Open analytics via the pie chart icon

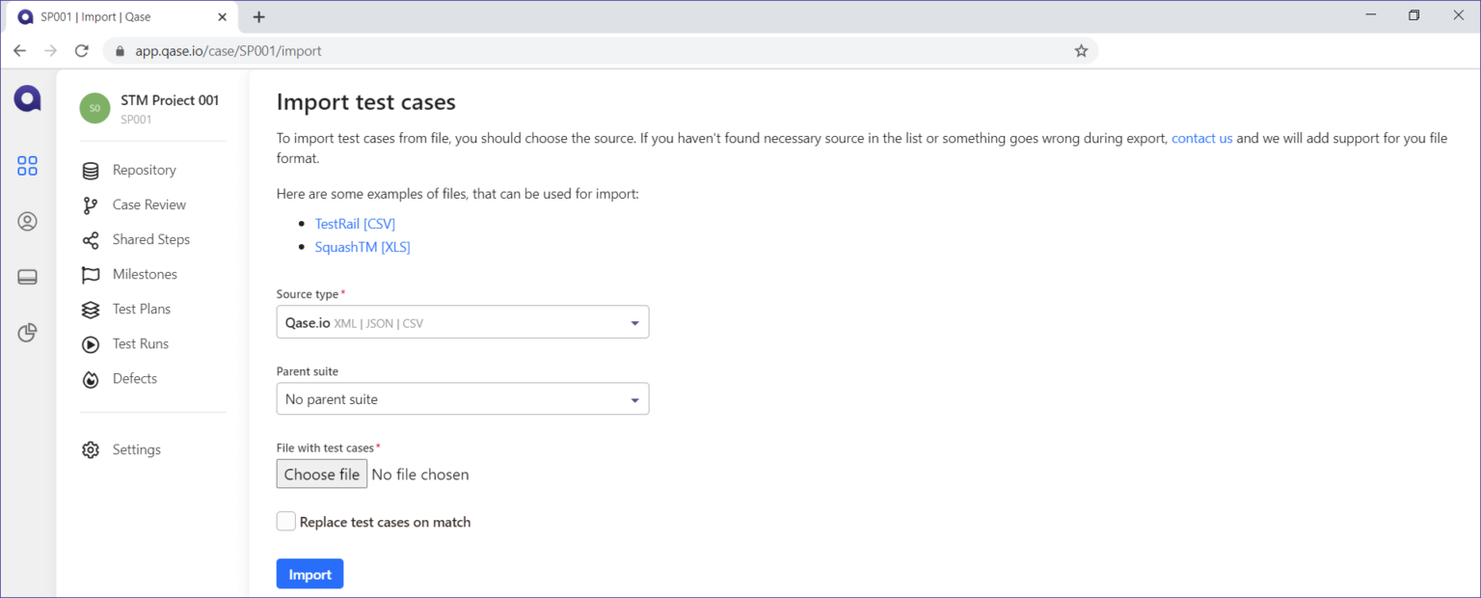point(27,333)
